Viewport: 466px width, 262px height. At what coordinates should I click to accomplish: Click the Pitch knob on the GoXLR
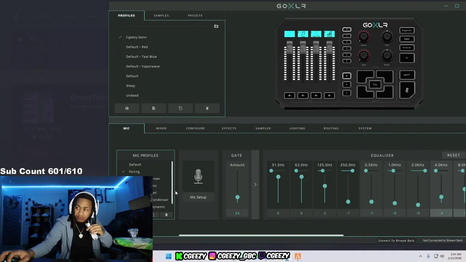pos(387,37)
